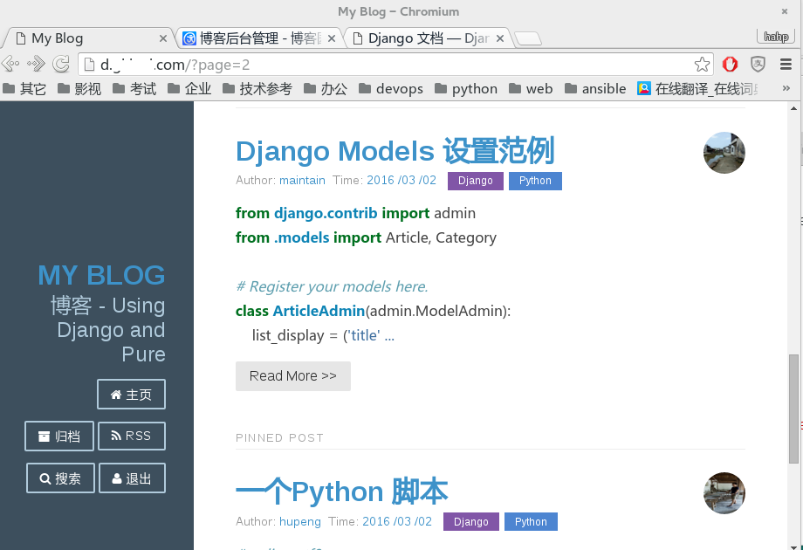Click the code line 'class ArticleAdmin'
This screenshot has width=803, height=550.
[x=374, y=311]
